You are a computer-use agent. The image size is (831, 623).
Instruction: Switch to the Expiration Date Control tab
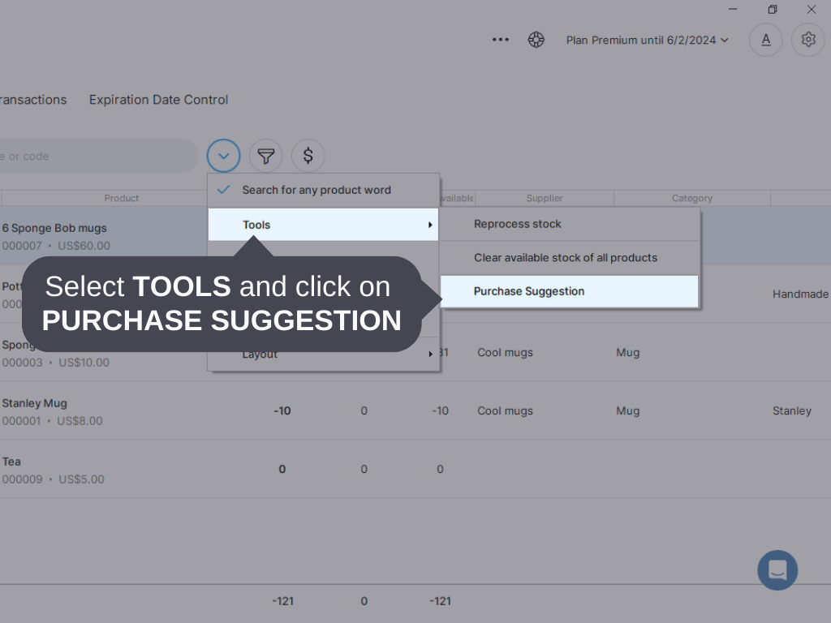[x=158, y=99]
